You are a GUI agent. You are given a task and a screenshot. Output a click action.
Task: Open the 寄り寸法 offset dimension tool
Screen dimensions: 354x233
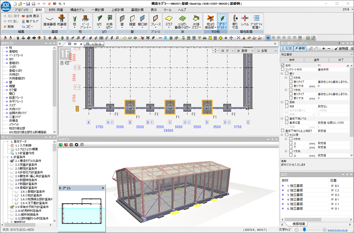(235, 21)
